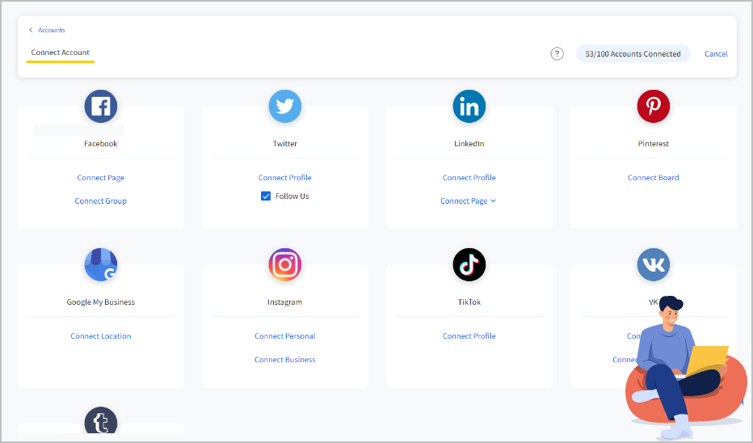753x443 pixels.
Task: Go back to Accounts link
Action: pos(52,30)
